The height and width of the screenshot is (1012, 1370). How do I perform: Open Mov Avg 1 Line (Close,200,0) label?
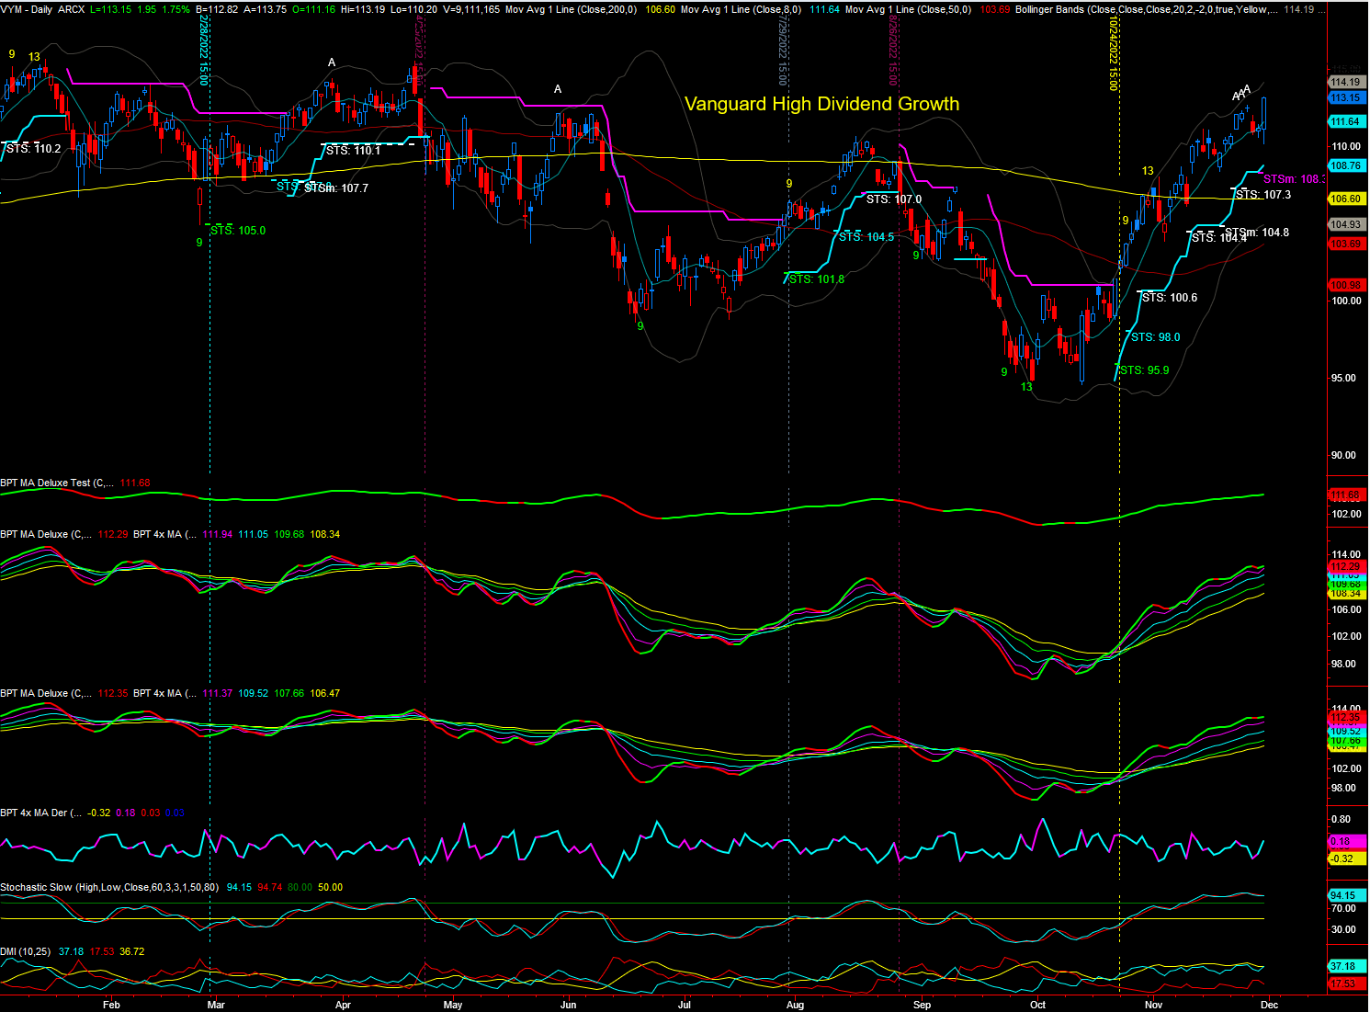pos(571,9)
